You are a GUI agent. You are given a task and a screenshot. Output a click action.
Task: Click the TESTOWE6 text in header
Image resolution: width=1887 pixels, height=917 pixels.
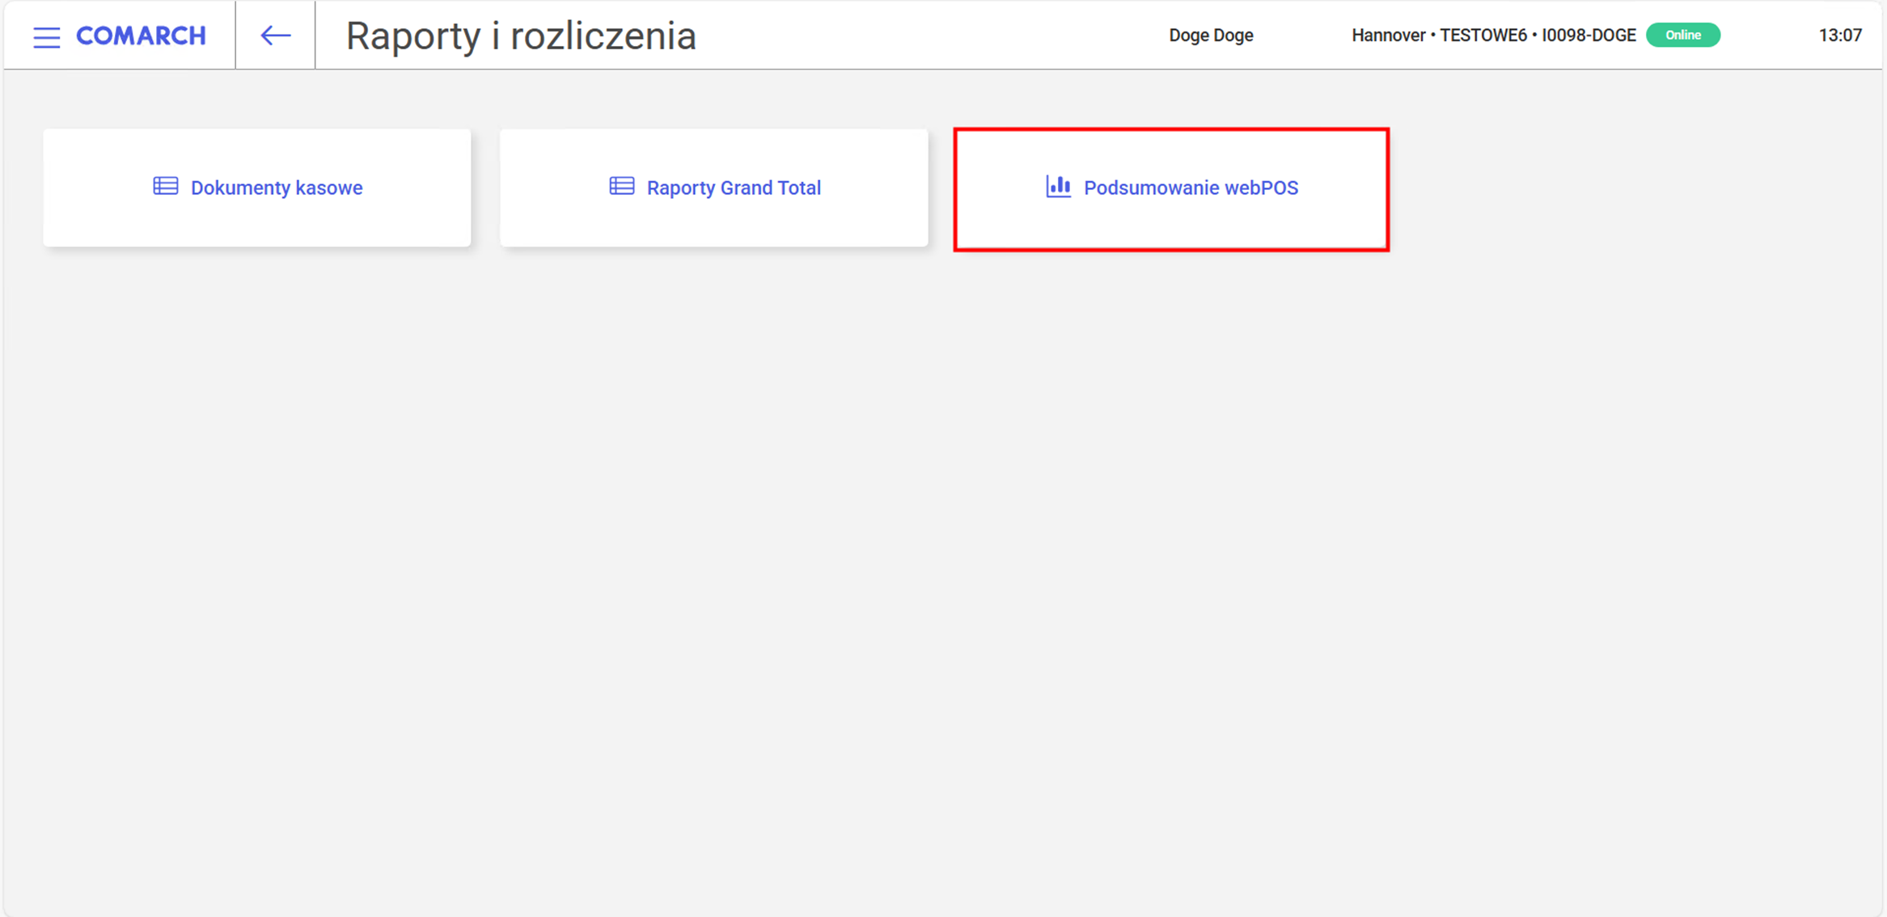coord(1483,36)
